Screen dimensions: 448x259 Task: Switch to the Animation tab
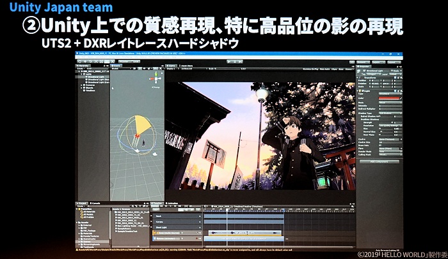pyautogui.click(x=172, y=203)
